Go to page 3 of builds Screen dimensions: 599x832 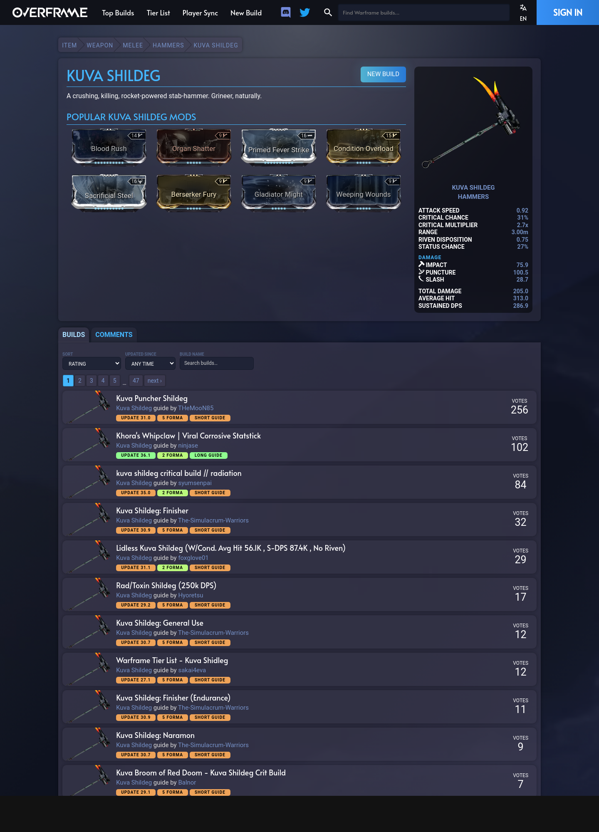[x=92, y=381]
